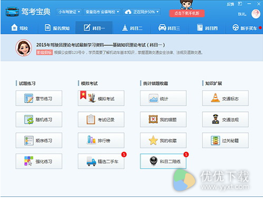Click the red 点击下载手机版 button
Screen dimensions: 263x198
point(187,13)
